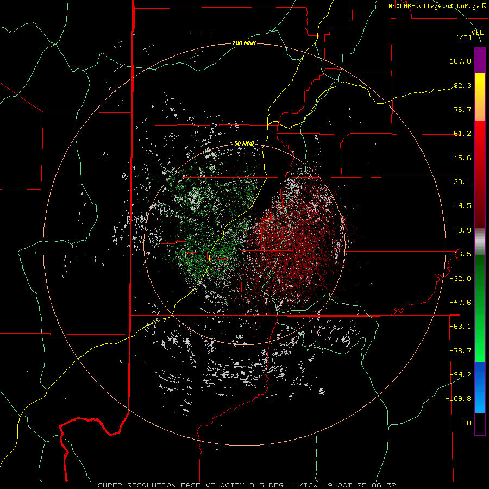Click the 100 NMI range ring label
This screenshot has height=489, width=489.
click(x=244, y=43)
